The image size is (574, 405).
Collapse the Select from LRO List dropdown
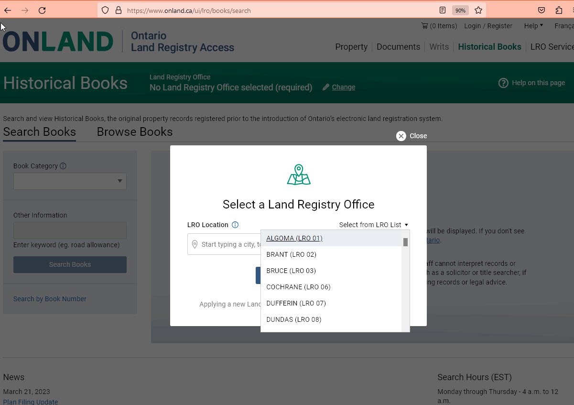coord(373,225)
